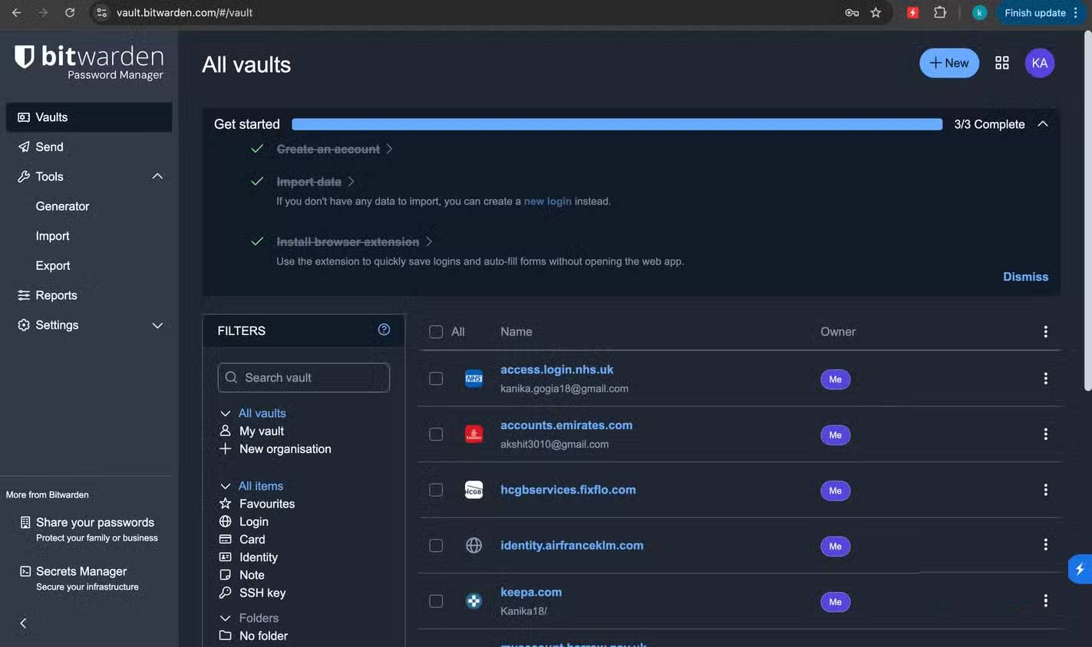
Task: Collapse the All items filter chevron
Action: [225, 486]
